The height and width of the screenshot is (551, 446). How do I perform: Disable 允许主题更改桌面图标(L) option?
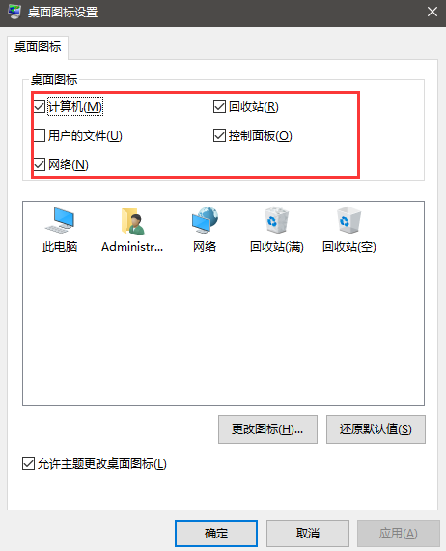(x=28, y=463)
